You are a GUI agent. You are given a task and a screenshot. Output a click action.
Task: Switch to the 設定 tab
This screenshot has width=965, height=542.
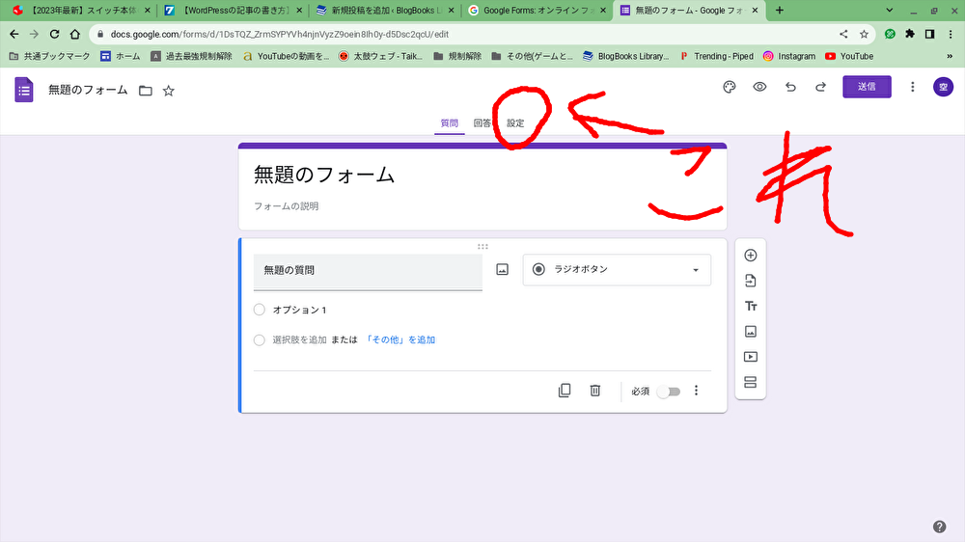pyautogui.click(x=516, y=123)
